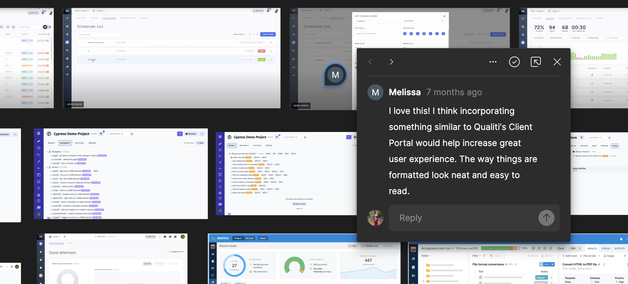628x284 pixels.
Task: Open the 'My work' tab in the testmo header
Action: (249, 238)
